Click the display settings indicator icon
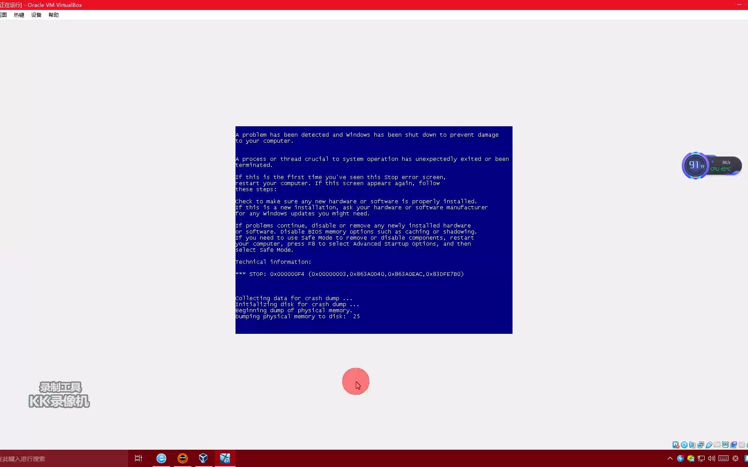Viewport: 748px width, 467px height. point(725,445)
